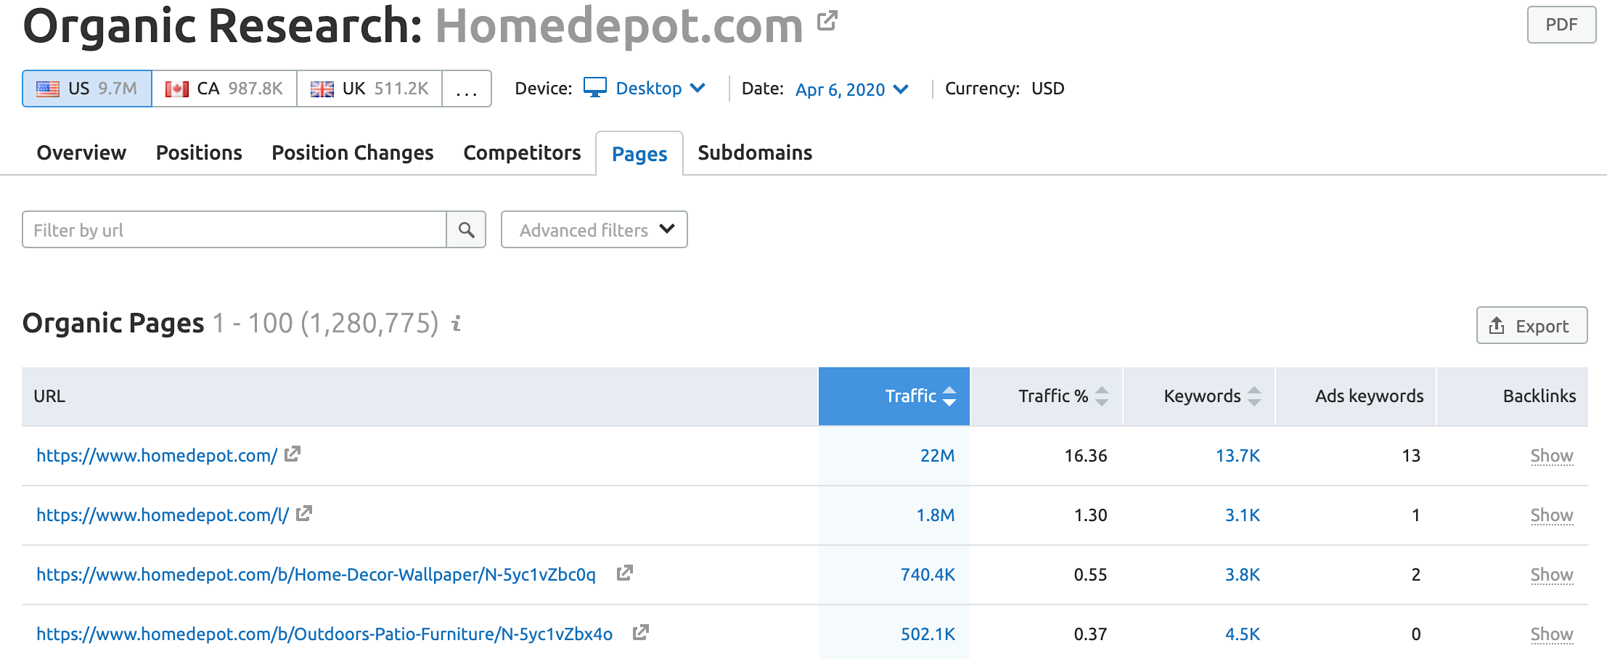This screenshot has height=659, width=1607.
Task: Open the date picker showing Apr 6, 2020
Action: pos(851,89)
